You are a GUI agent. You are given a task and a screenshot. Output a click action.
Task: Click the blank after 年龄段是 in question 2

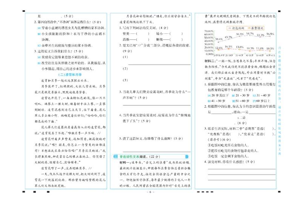tap(222, 113)
